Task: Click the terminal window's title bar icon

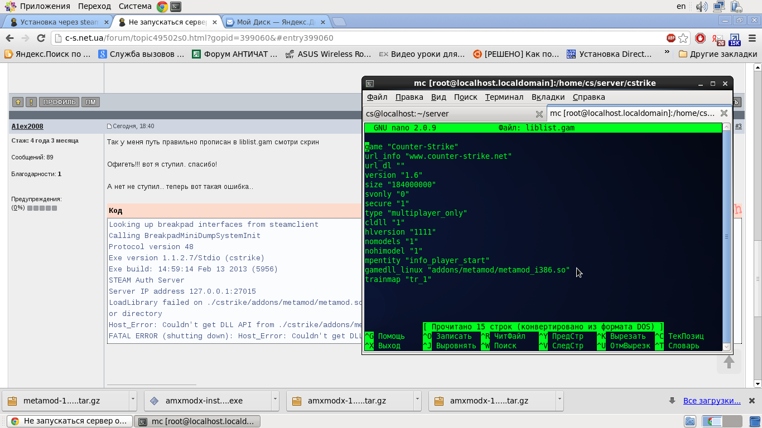Action: point(369,83)
